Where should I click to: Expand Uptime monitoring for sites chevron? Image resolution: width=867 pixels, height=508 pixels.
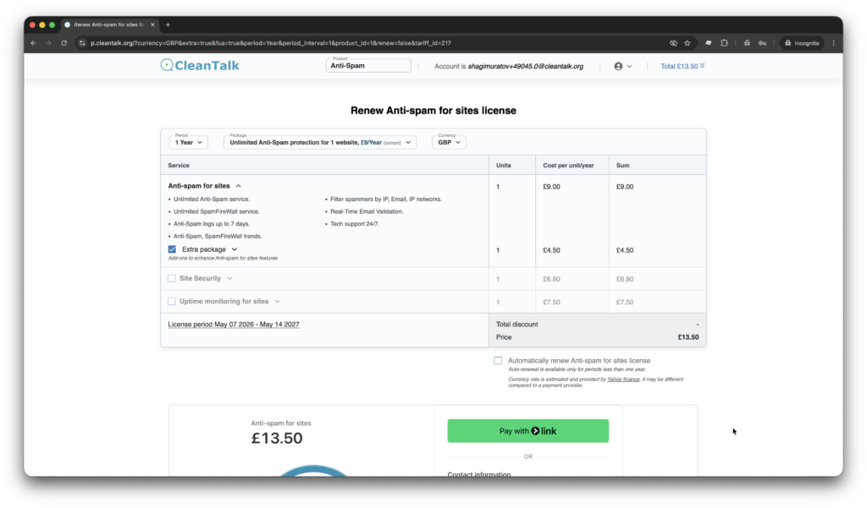tap(278, 302)
